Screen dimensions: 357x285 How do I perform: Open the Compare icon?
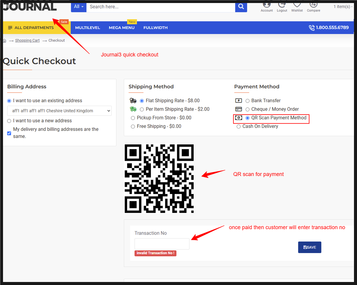313,5
